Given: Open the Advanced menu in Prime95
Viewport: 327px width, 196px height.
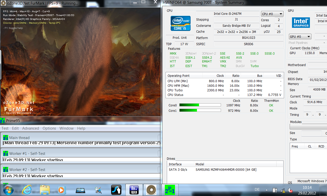Looking at the screenshot, I should [31, 128].
